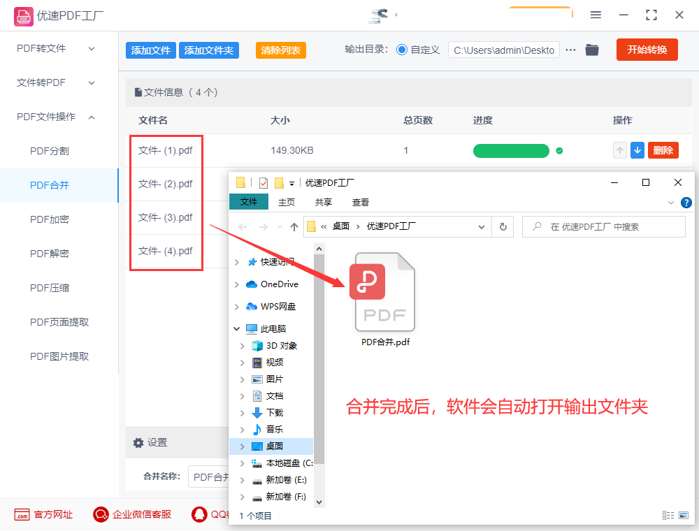Click the 合并名称 text field

coord(208,477)
